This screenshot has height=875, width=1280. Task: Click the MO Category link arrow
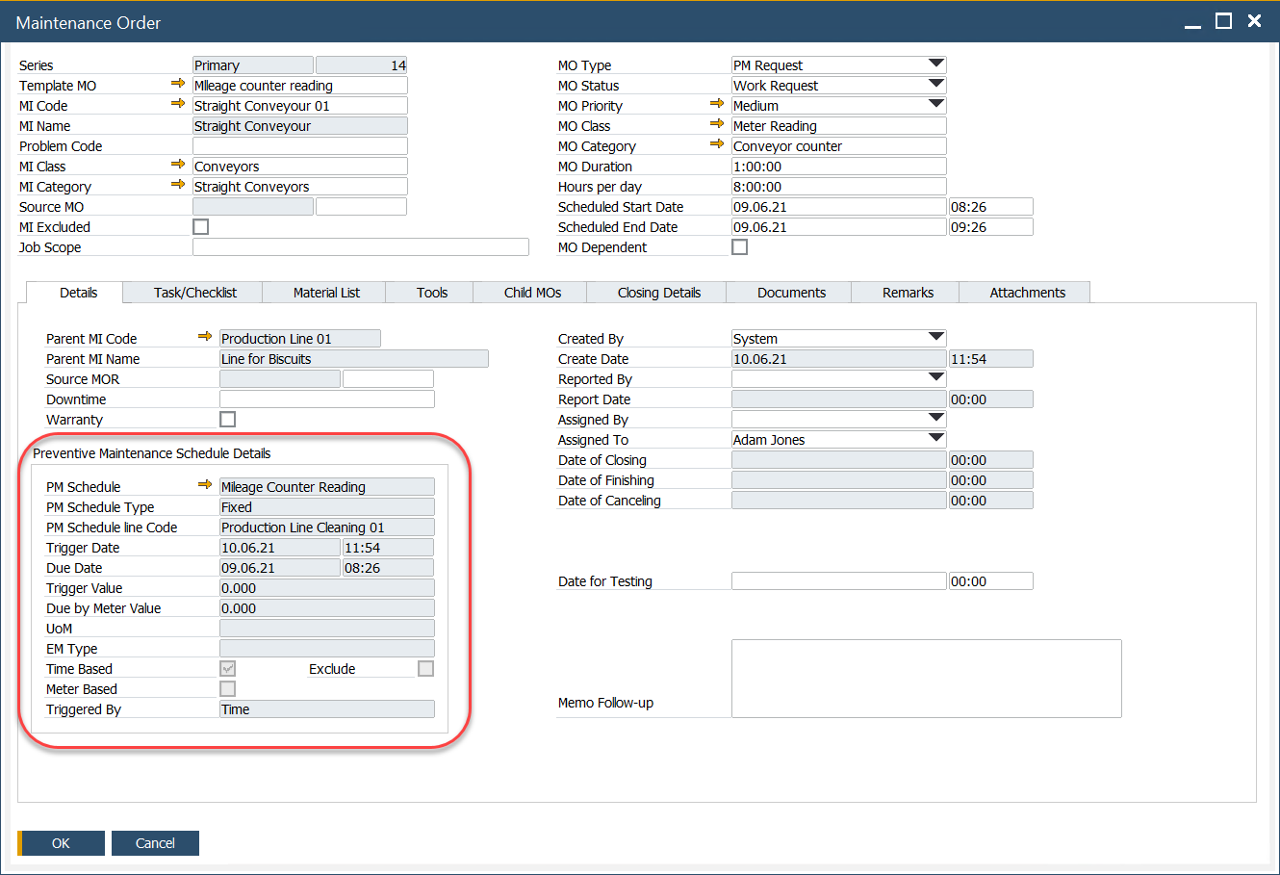[717, 145]
